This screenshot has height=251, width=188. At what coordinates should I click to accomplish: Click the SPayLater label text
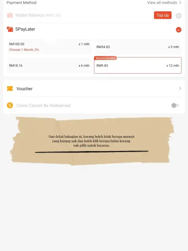point(25,29)
